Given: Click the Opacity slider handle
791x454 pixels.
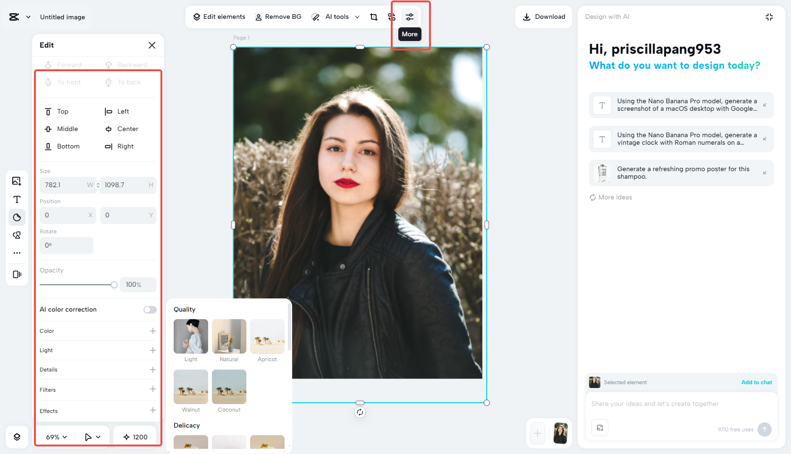Looking at the screenshot, I should (114, 285).
